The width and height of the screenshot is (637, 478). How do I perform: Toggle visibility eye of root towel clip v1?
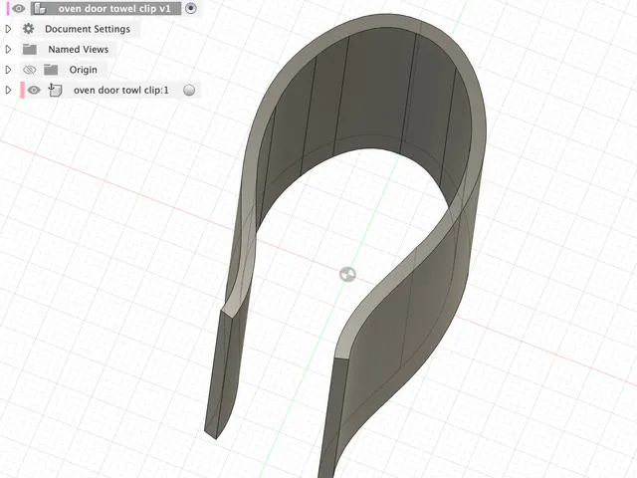18,8
